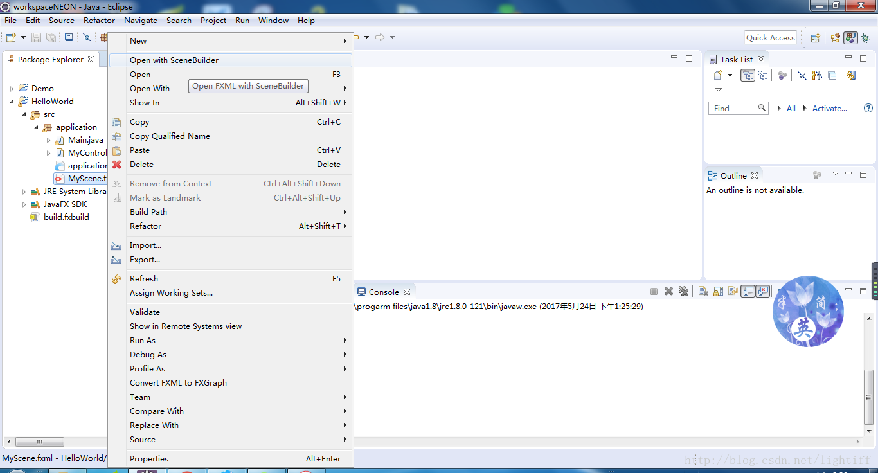Collapse the HelloWorld project node

coord(12,102)
